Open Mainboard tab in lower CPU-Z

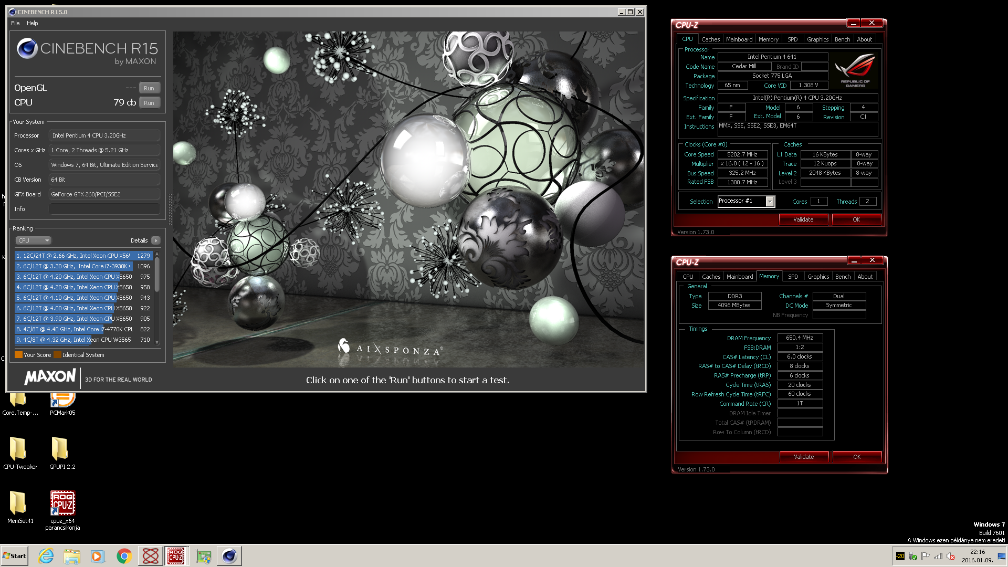click(740, 277)
